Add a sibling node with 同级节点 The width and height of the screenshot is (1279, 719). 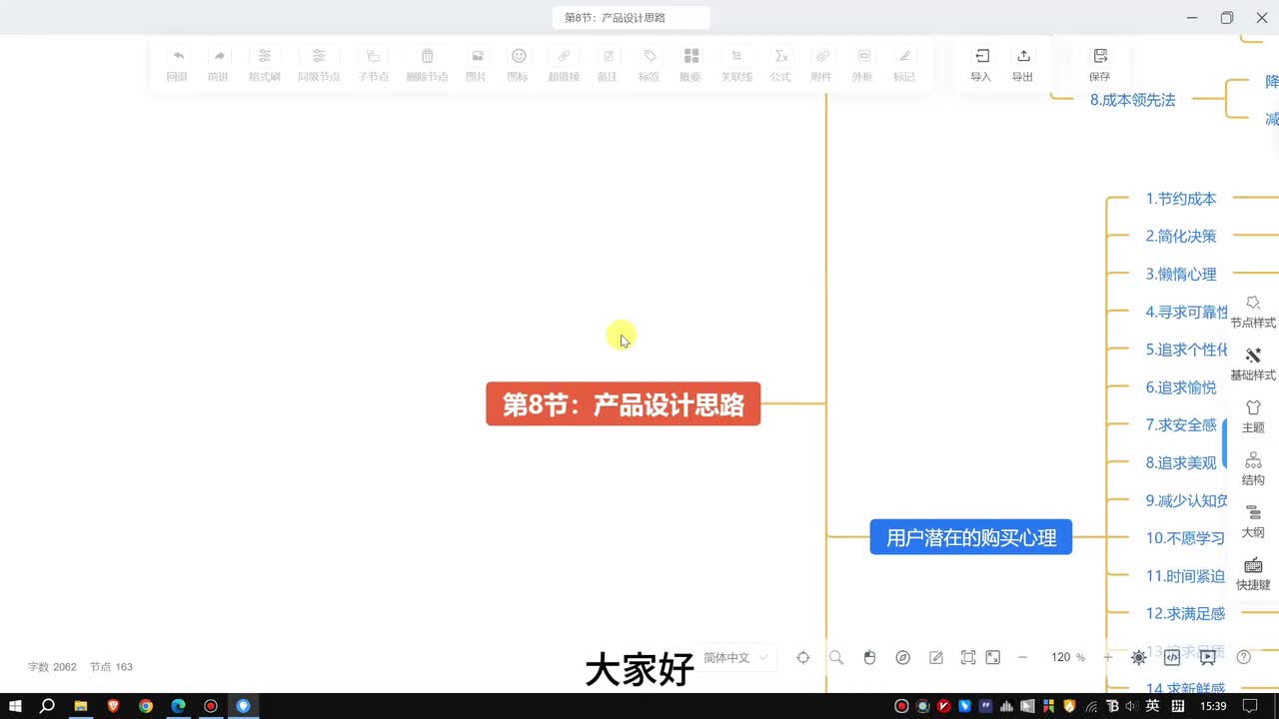319,65
